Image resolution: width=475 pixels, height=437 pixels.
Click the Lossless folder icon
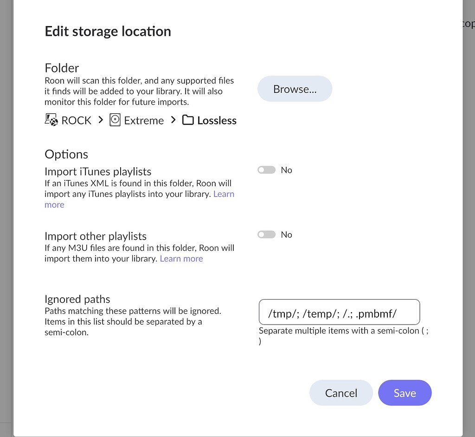[x=187, y=120]
